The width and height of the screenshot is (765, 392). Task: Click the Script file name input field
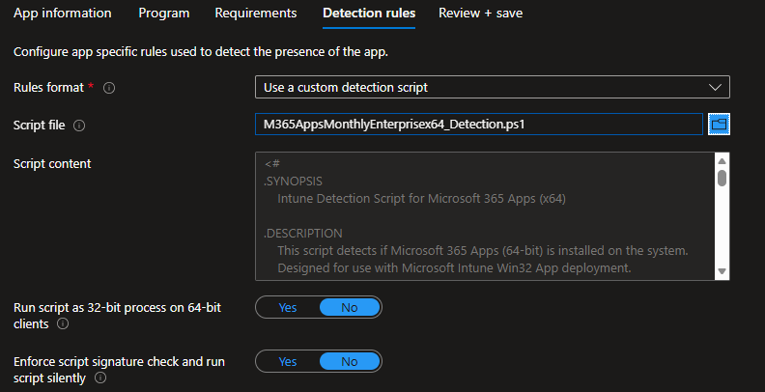[x=478, y=125]
